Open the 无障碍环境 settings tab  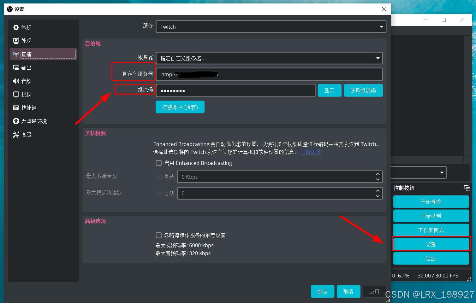(44, 121)
